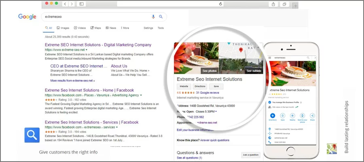The width and height of the screenshot is (364, 162).
Task: Open the Edit your business information link
Action: pyautogui.click(x=195, y=130)
